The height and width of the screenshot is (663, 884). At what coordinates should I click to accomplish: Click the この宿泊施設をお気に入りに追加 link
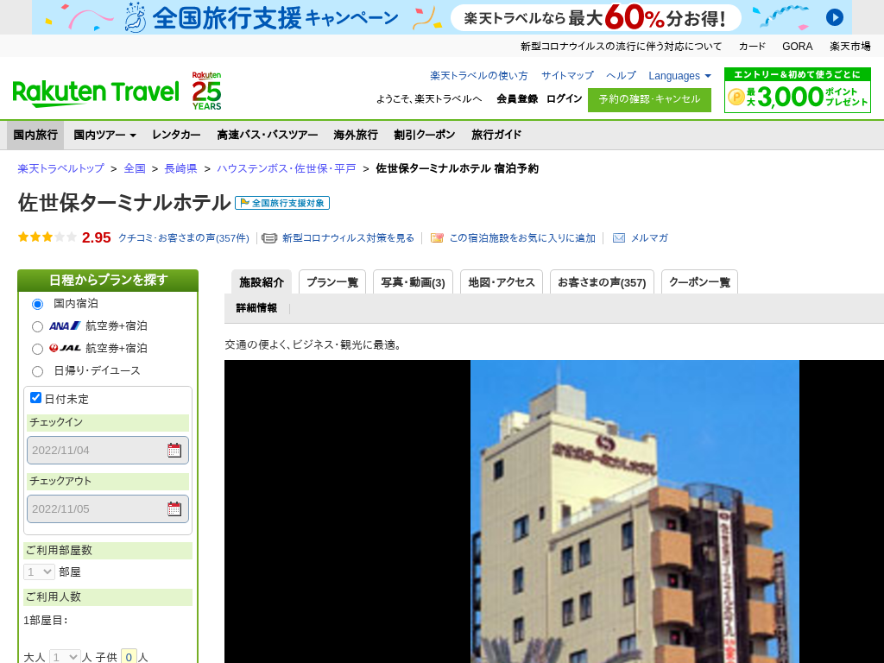[522, 238]
